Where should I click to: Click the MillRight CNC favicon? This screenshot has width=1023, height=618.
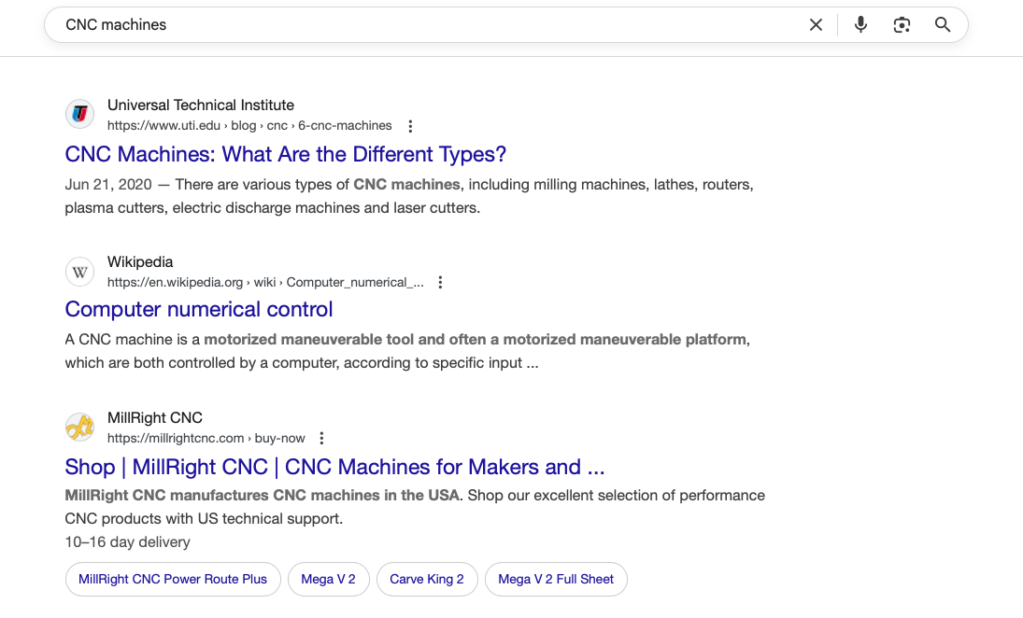coord(80,428)
